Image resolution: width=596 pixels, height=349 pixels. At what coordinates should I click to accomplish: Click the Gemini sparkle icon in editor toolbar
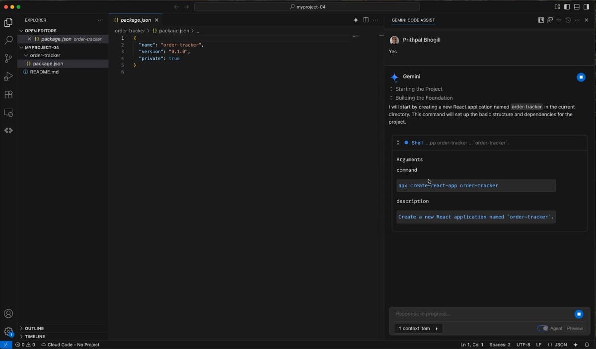tap(356, 20)
